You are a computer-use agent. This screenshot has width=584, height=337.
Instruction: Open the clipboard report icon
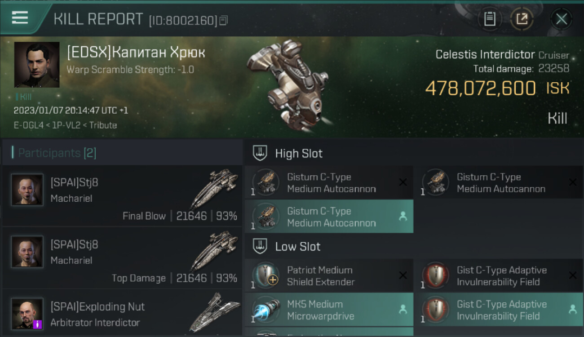490,19
